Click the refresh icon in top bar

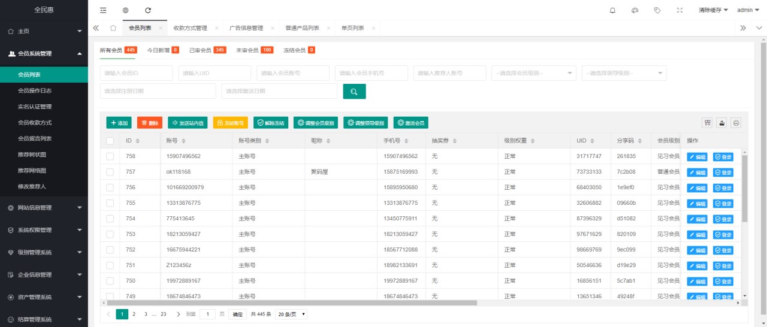coord(148,10)
